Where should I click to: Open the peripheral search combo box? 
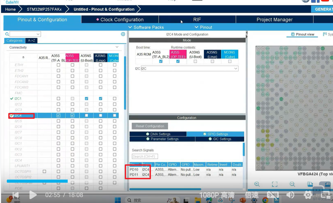pyautogui.click(x=25, y=34)
